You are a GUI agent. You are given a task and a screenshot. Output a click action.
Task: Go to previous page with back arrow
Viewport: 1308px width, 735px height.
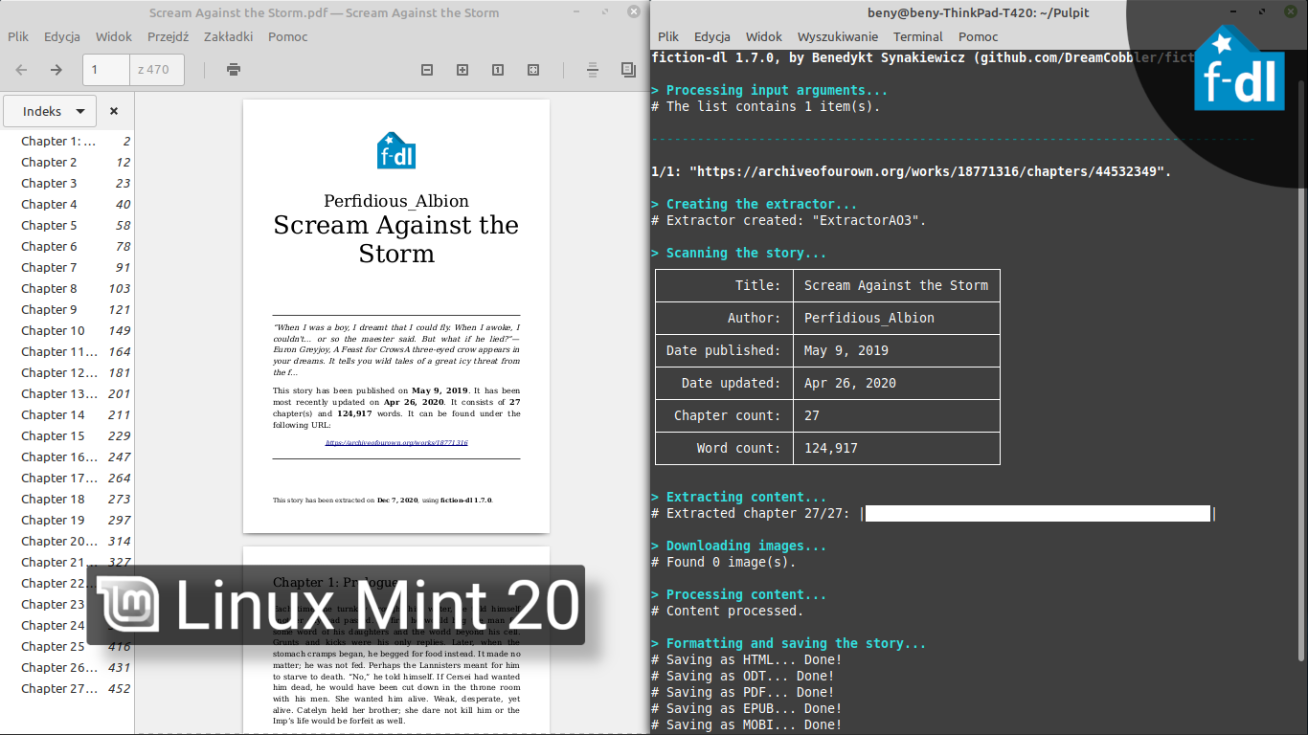click(x=21, y=70)
